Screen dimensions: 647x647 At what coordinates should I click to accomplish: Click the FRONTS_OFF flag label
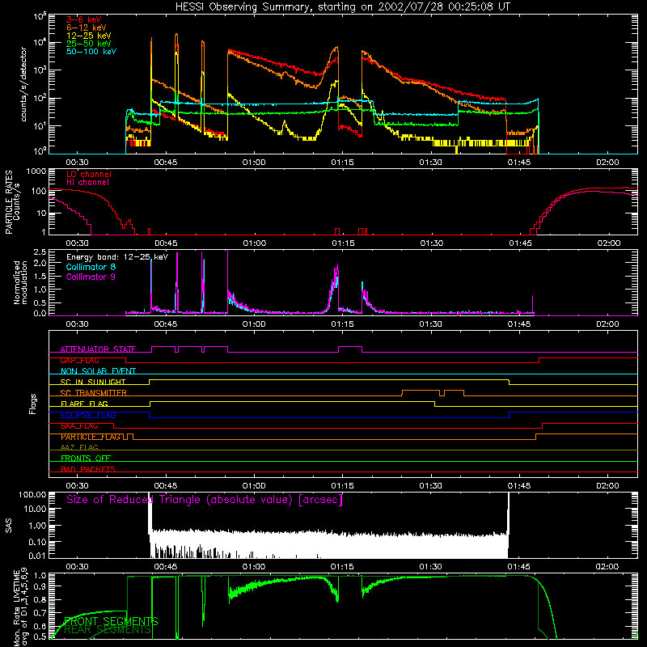[86, 458]
